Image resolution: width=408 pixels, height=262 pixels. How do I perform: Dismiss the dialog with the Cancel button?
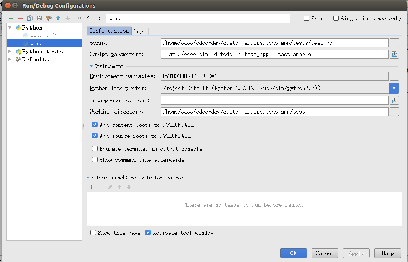pos(324,253)
